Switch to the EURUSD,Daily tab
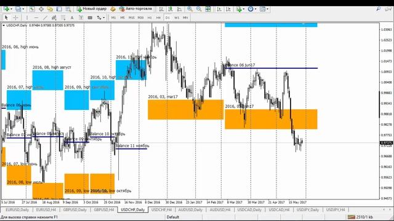The image size is (394, 221). pos(17,210)
